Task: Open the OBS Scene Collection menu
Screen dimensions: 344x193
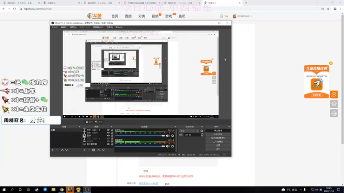Action: (x=98, y=27)
